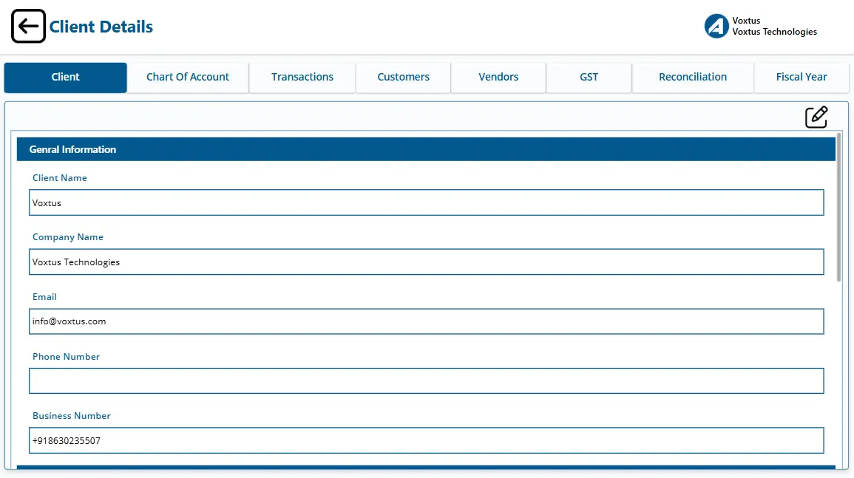
Task: Click the Voxtus Technologies text in header
Action: 774,32
